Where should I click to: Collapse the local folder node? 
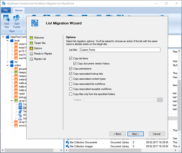pos(8,41)
